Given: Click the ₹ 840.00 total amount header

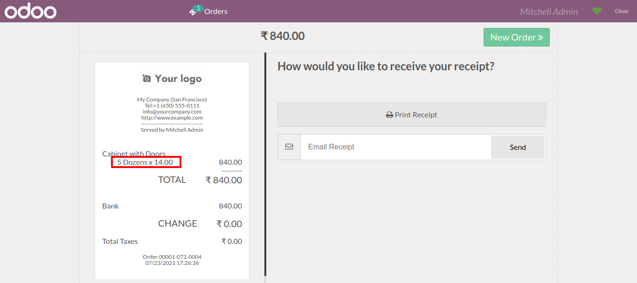Looking at the screenshot, I should (x=283, y=36).
